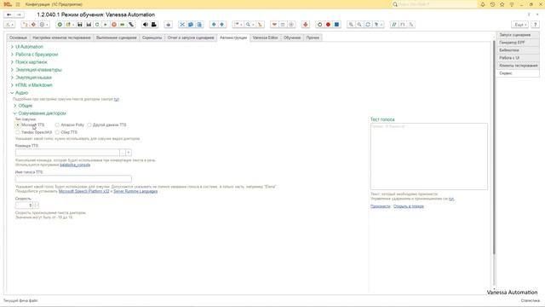Screen dimensions: 545x307
Task: Adjust the speed spinner stepper
Action: coord(36,206)
